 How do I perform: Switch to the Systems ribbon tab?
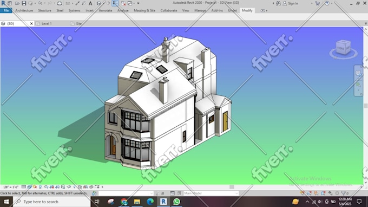pyautogui.click(x=74, y=11)
